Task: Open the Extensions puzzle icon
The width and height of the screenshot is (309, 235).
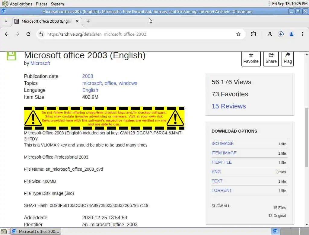Action: click(253, 34)
